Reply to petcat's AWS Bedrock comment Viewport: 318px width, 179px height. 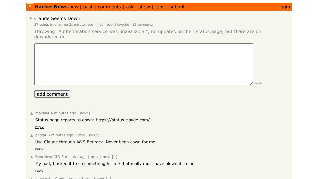tap(39, 149)
